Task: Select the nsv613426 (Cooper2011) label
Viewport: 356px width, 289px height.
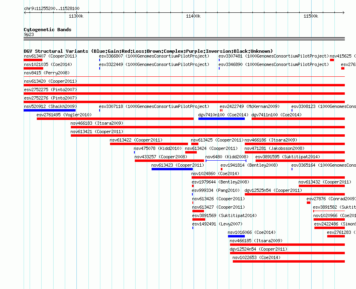Action: point(218,199)
